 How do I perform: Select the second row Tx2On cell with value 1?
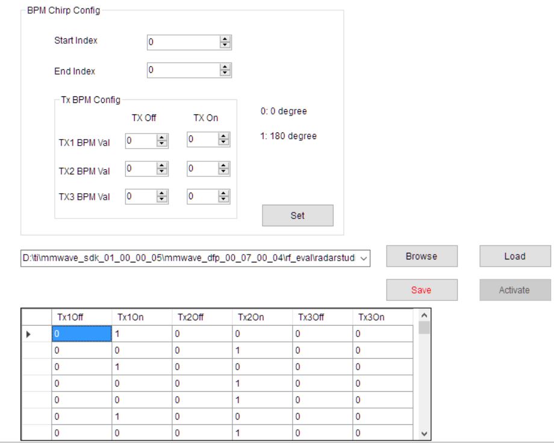click(263, 350)
